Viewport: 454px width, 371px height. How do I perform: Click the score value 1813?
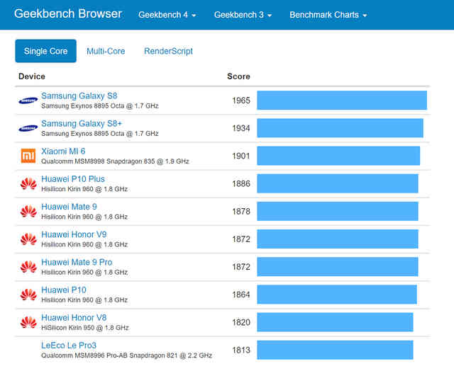241,350
